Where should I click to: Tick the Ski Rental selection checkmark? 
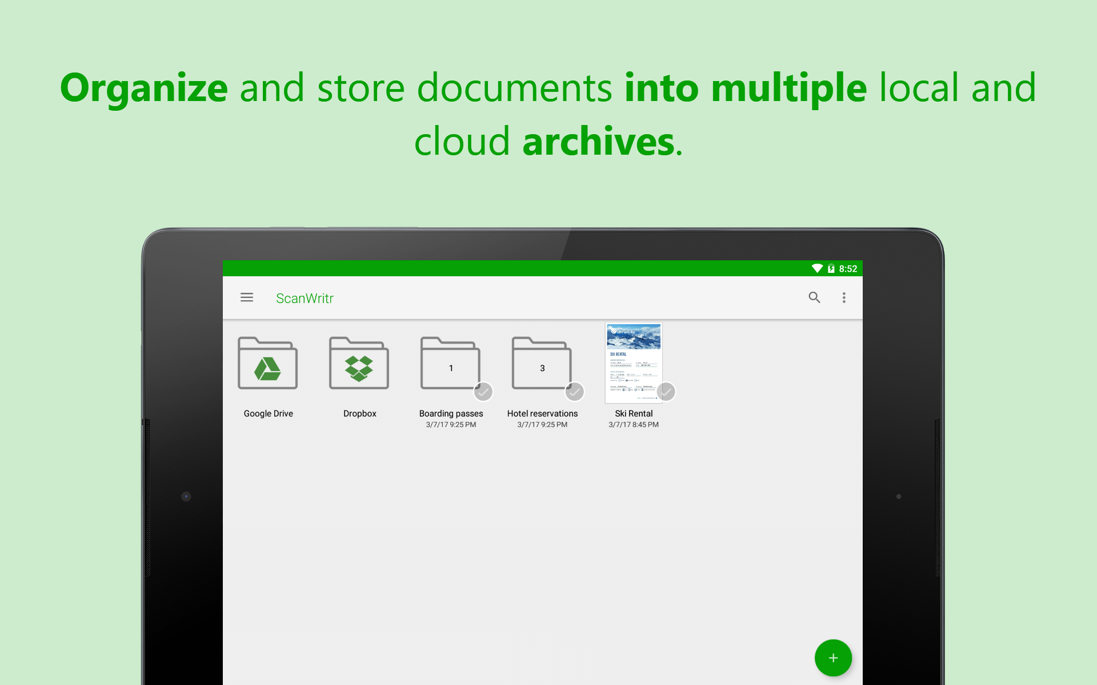point(666,392)
